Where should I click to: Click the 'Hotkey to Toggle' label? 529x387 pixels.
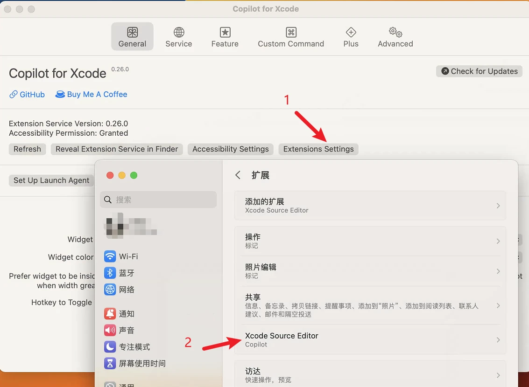(x=62, y=303)
